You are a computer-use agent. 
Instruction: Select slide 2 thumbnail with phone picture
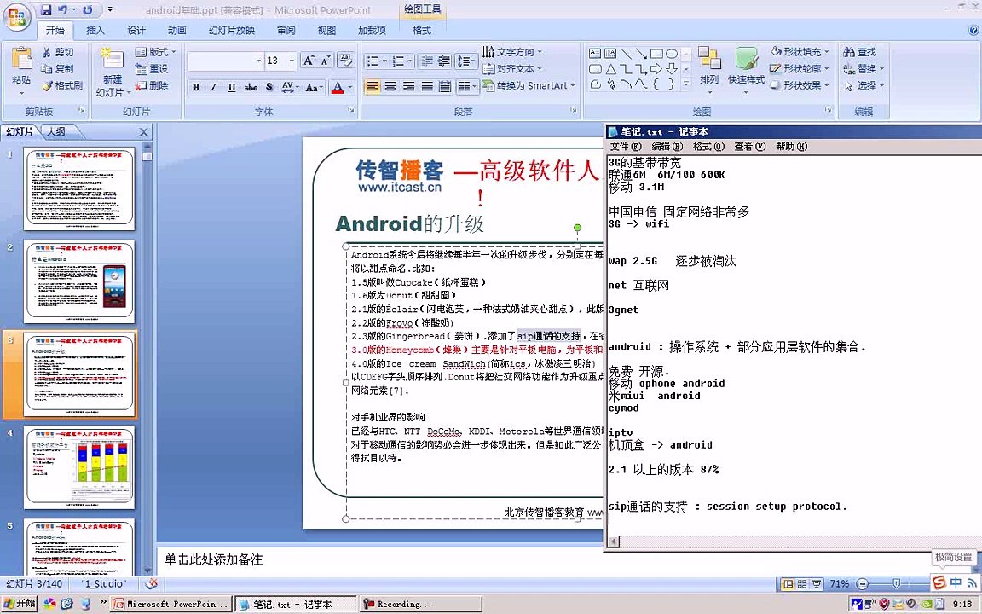(x=79, y=281)
